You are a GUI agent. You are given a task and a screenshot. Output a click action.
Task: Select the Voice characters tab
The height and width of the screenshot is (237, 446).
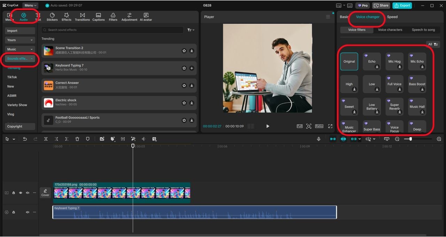390,30
